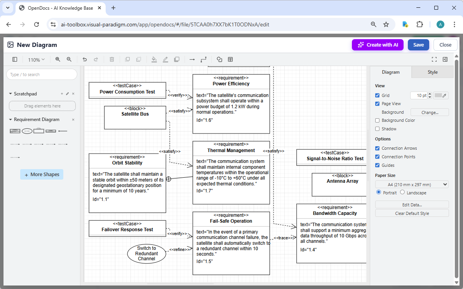
Task: Select the orthogonal connector tool
Action: 204,59
